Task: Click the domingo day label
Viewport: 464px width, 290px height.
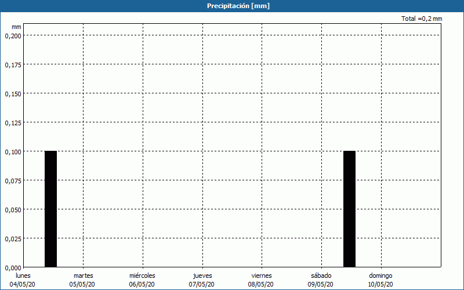Action: pos(380,276)
